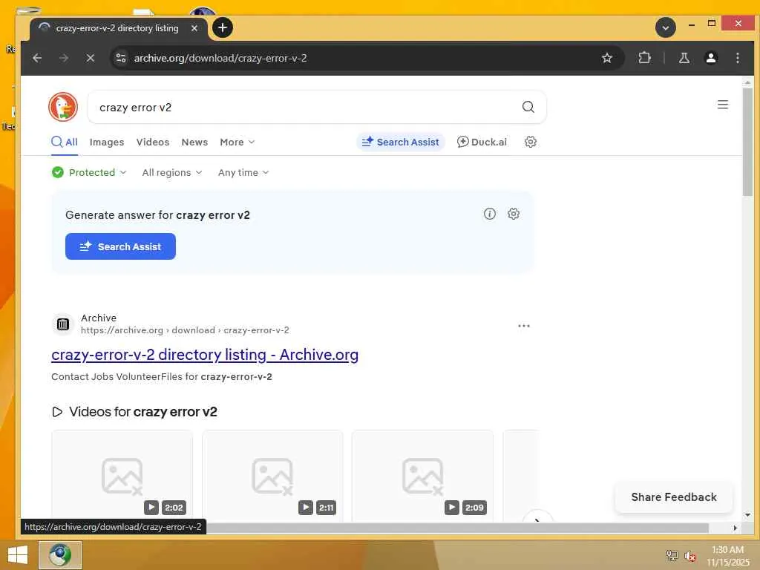Viewport: 760px width, 570px height.
Task: Click the Share Feedback button
Action: pyautogui.click(x=674, y=497)
